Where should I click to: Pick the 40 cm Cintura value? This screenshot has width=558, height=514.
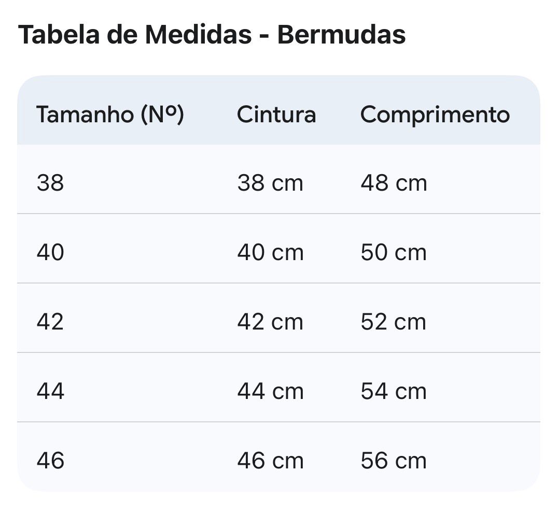[270, 253]
